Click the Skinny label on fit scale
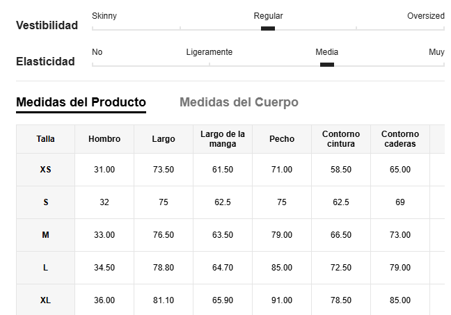Viewport: 451px width, 315px height. [104, 16]
